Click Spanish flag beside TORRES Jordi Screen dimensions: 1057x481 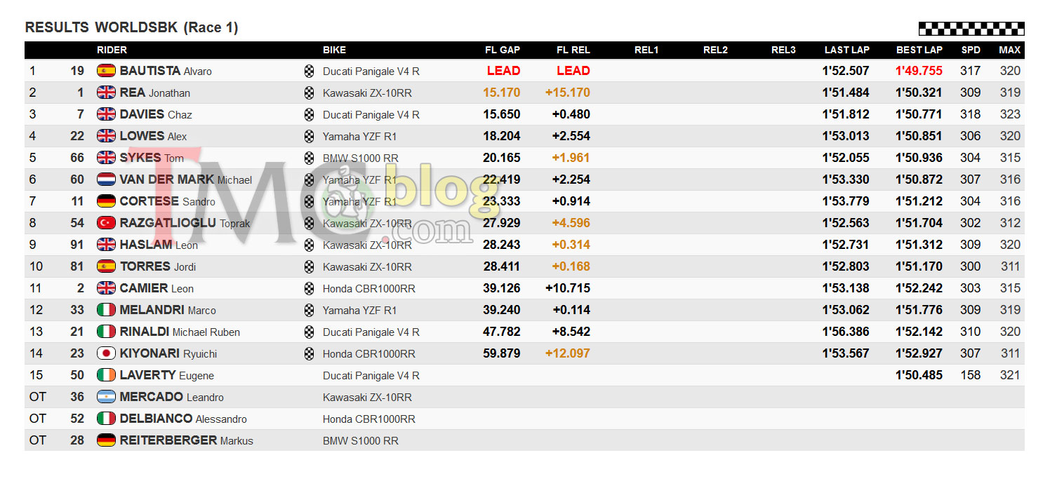pyautogui.click(x=106, y=266)
